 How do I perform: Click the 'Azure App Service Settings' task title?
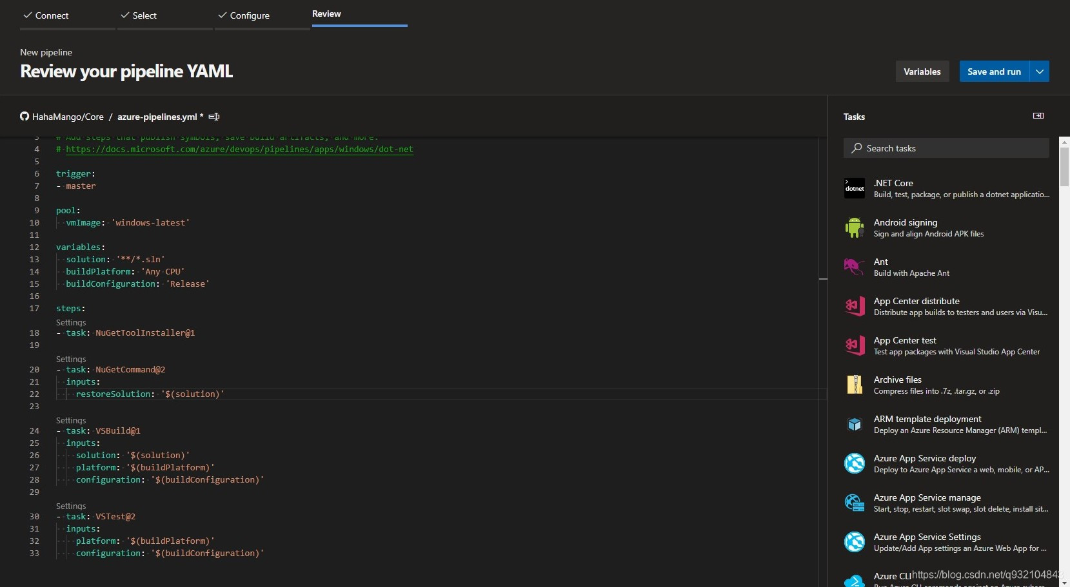[927, 537]
